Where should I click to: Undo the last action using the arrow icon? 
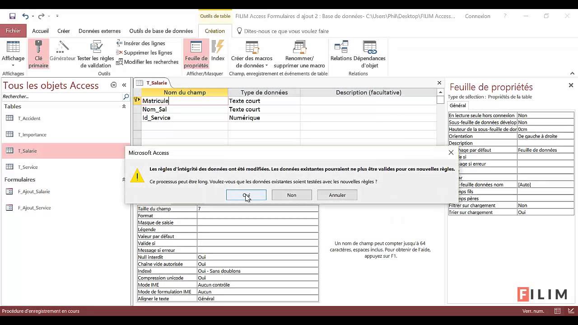[x=25, y=16]
